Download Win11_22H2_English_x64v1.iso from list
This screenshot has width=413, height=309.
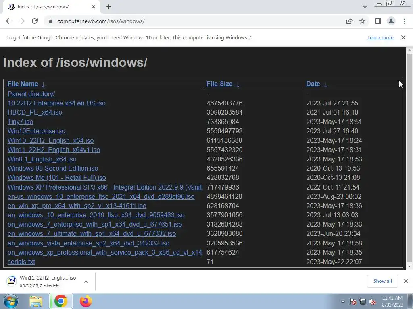pos(54,150)
